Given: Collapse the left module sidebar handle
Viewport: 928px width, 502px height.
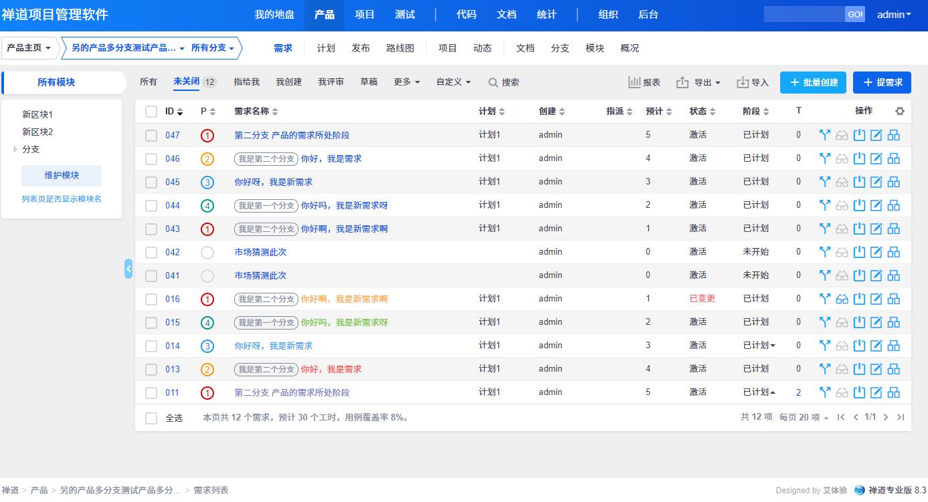Looking at the screenshot, I should (x=128, y=269).
